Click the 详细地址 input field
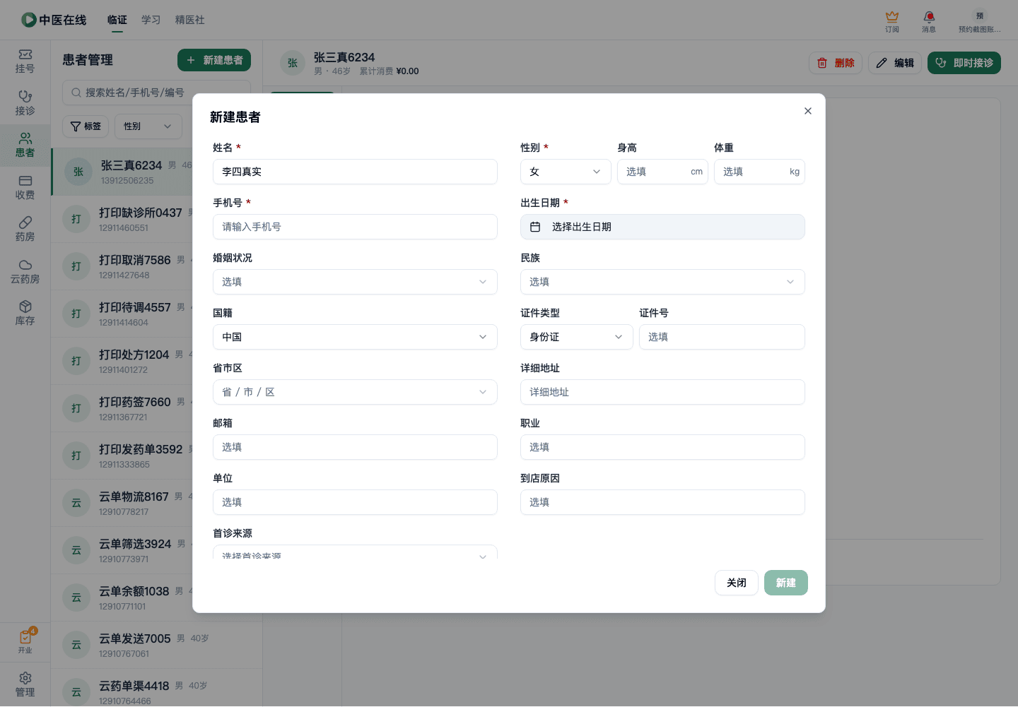 [x=662, y=392]
